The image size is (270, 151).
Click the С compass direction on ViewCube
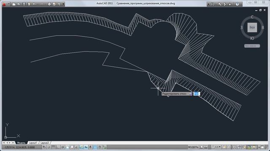[252, 17]
